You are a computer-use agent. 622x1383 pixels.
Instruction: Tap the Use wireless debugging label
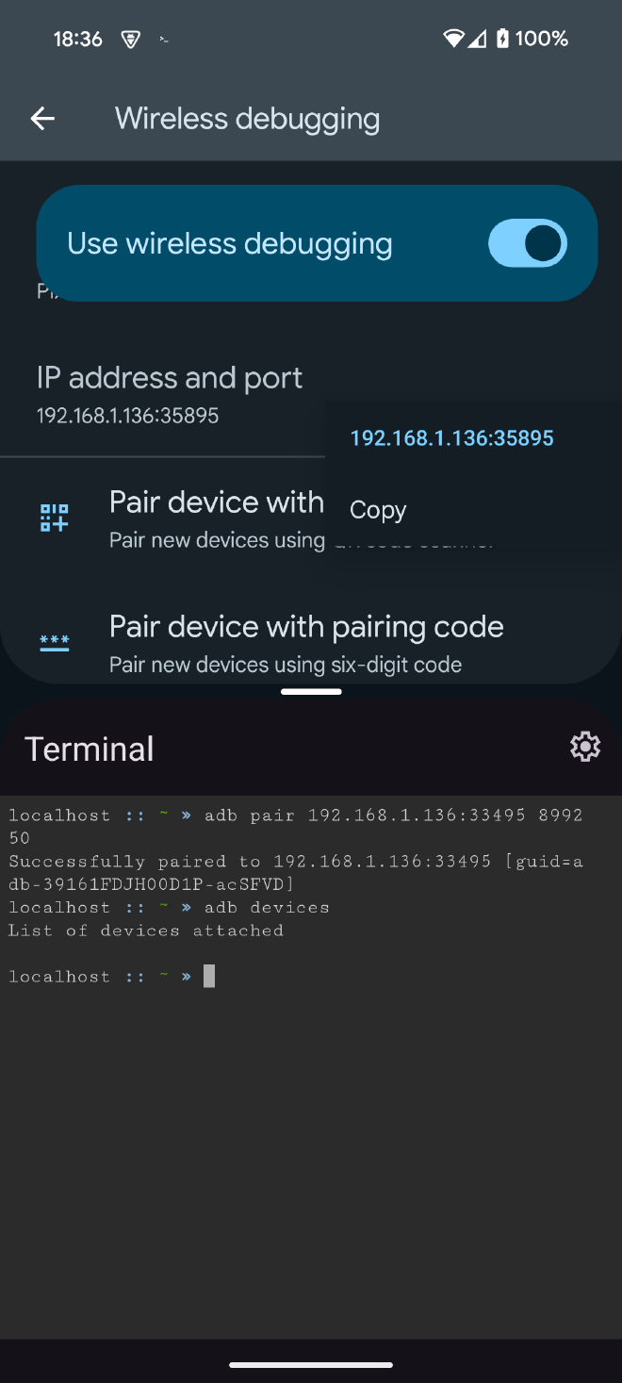click(x=230, y=243)
